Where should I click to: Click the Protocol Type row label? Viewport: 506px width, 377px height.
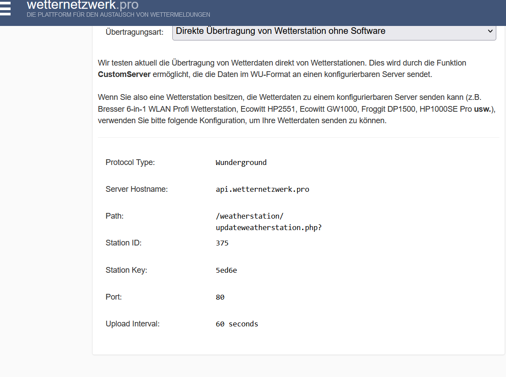tap(130, 162)
